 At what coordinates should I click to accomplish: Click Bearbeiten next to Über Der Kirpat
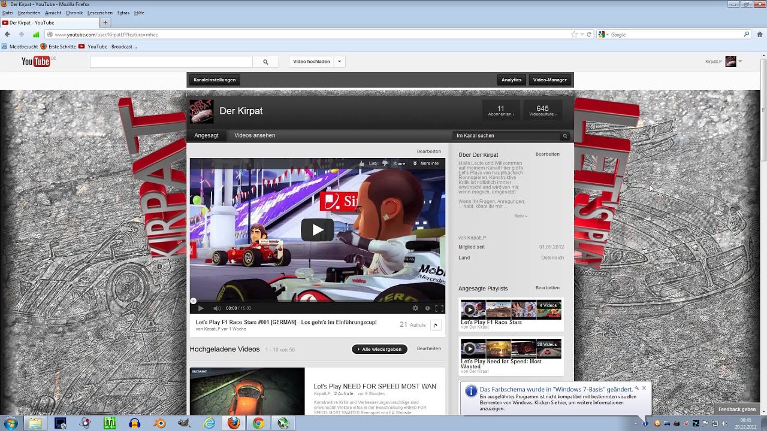click(x=548, y=154)
